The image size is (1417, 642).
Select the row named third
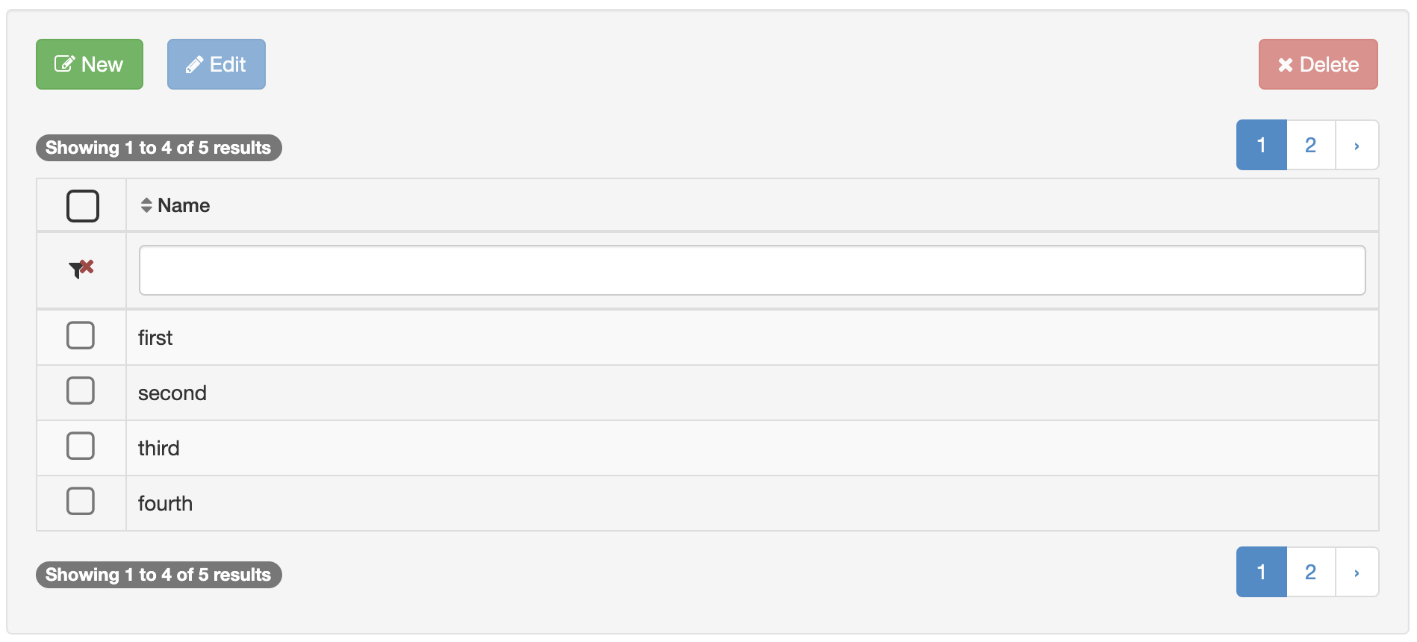point(708,448)
